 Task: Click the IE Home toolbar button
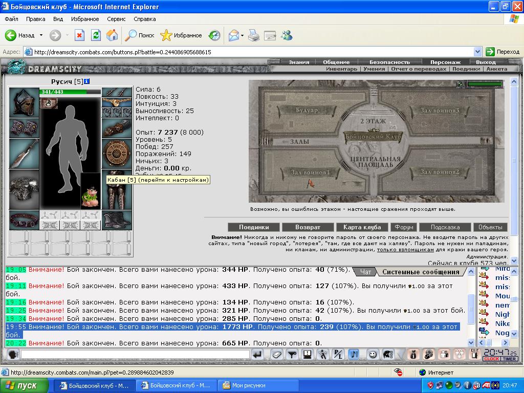pos(112,35)
